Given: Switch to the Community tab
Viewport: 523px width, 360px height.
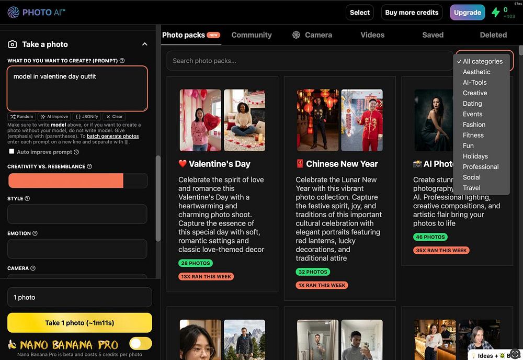Looking at the screenshot, I should (252, 35).
